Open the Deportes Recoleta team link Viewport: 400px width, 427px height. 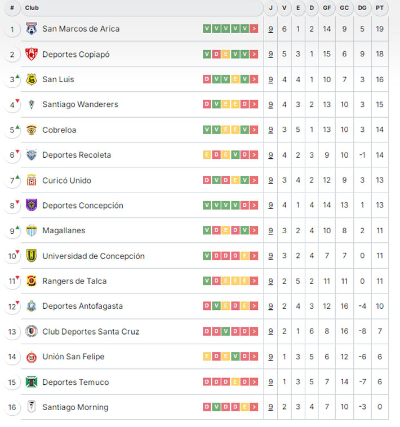point(77,155)
